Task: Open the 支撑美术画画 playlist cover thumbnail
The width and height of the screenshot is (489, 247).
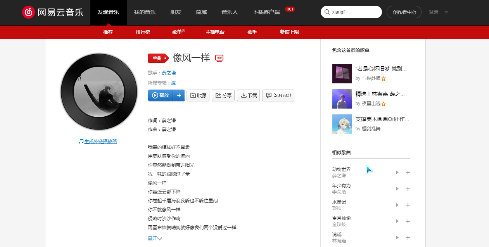Action: pos(342,124)
